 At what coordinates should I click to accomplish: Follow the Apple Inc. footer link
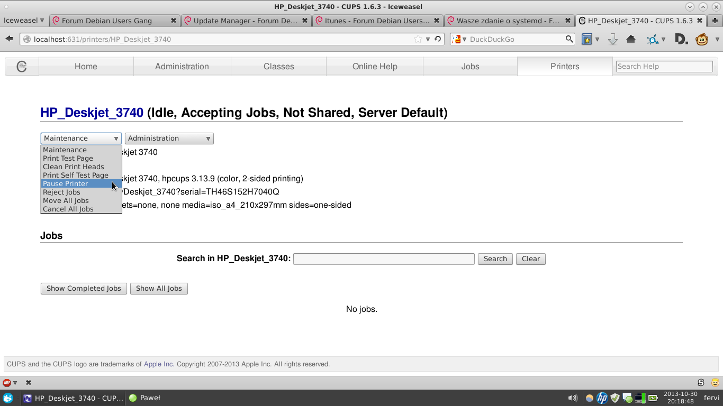pos(158,364)
